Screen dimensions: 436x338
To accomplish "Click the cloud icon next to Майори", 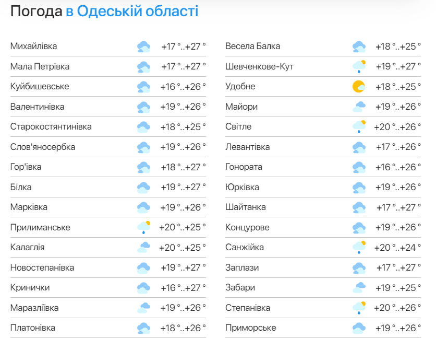I will click(359, 107).
